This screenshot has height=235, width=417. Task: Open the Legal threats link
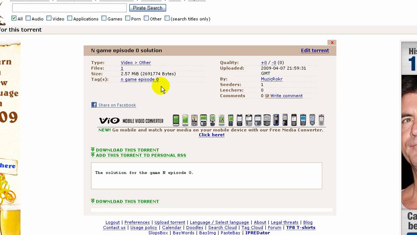point(285,222)
